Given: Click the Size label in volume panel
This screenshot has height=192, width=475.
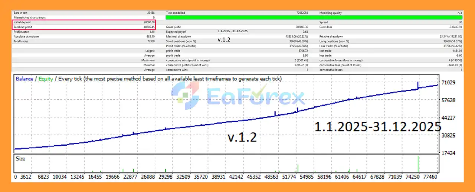Looking at the screenshot, I should click(x=20, y=158).
